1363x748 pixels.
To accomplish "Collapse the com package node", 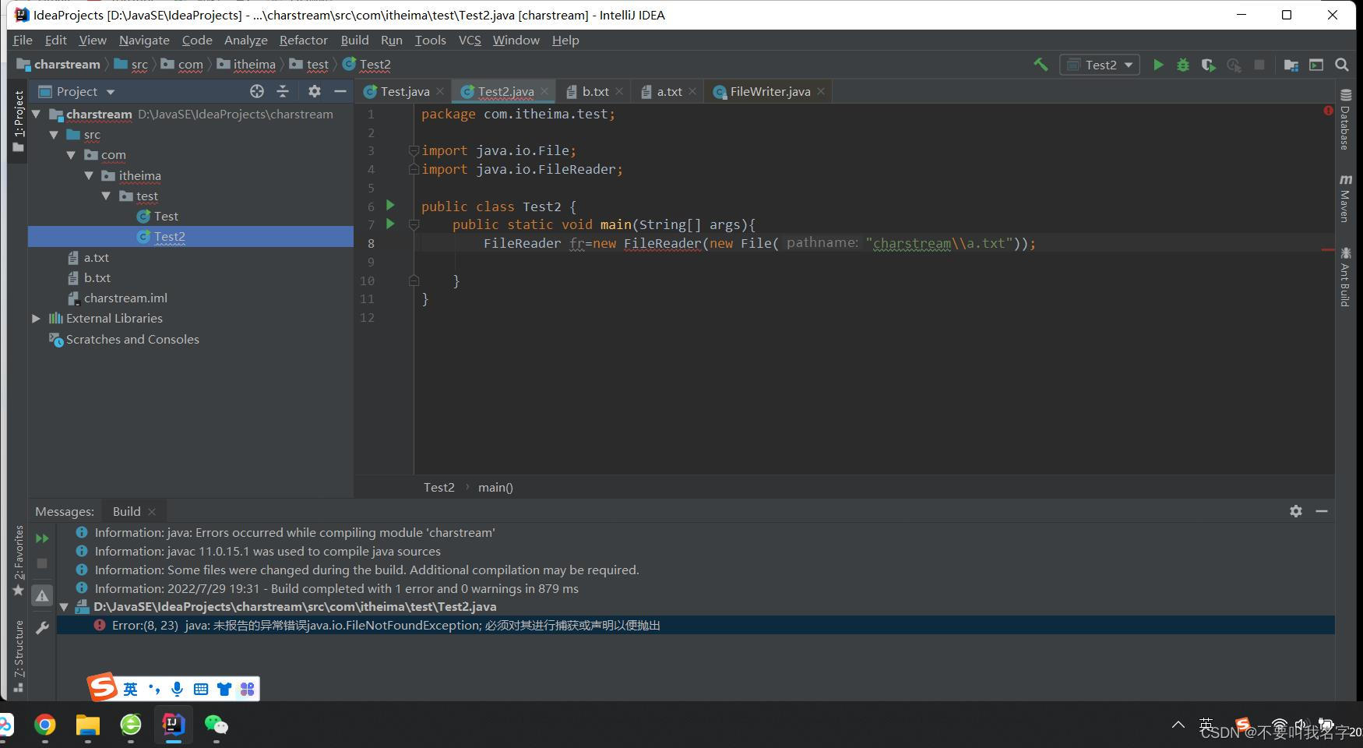I will (71, 154).
